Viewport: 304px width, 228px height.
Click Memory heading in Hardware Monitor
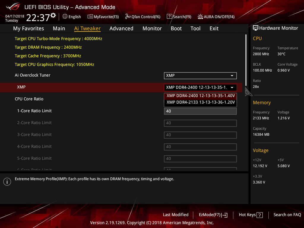coord(262,102)
